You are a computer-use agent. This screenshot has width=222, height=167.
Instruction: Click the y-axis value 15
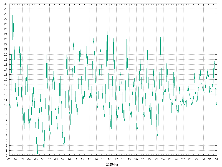click(x=6, y=80)
